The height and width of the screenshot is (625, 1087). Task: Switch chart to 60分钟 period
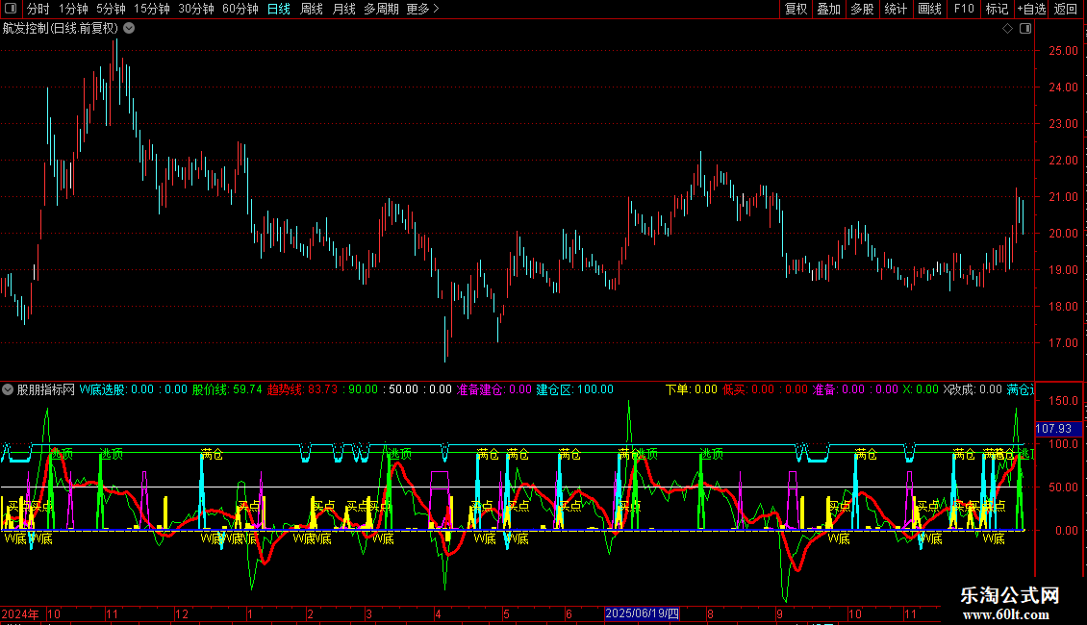pyautogui.click(x=240, y=10)
